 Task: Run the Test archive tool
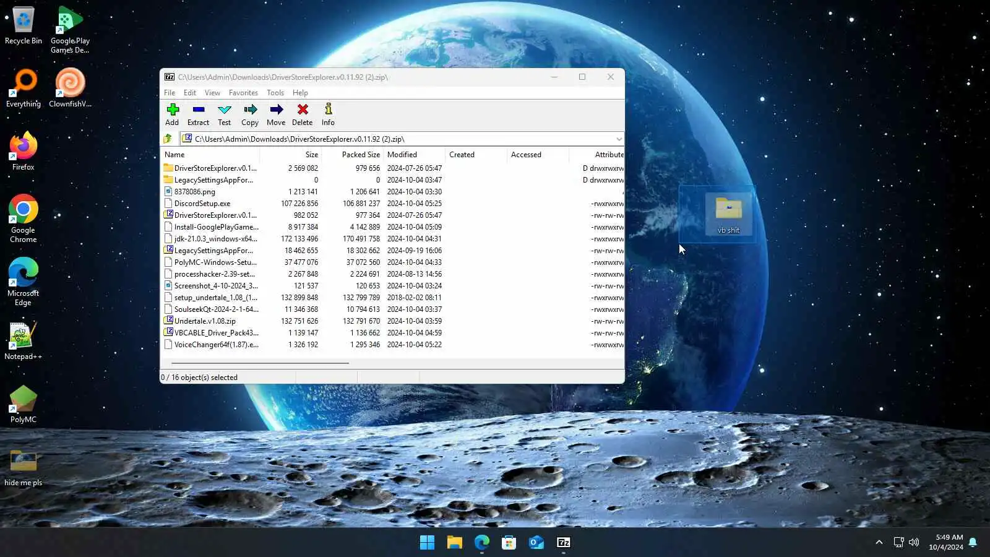[225, 114]
